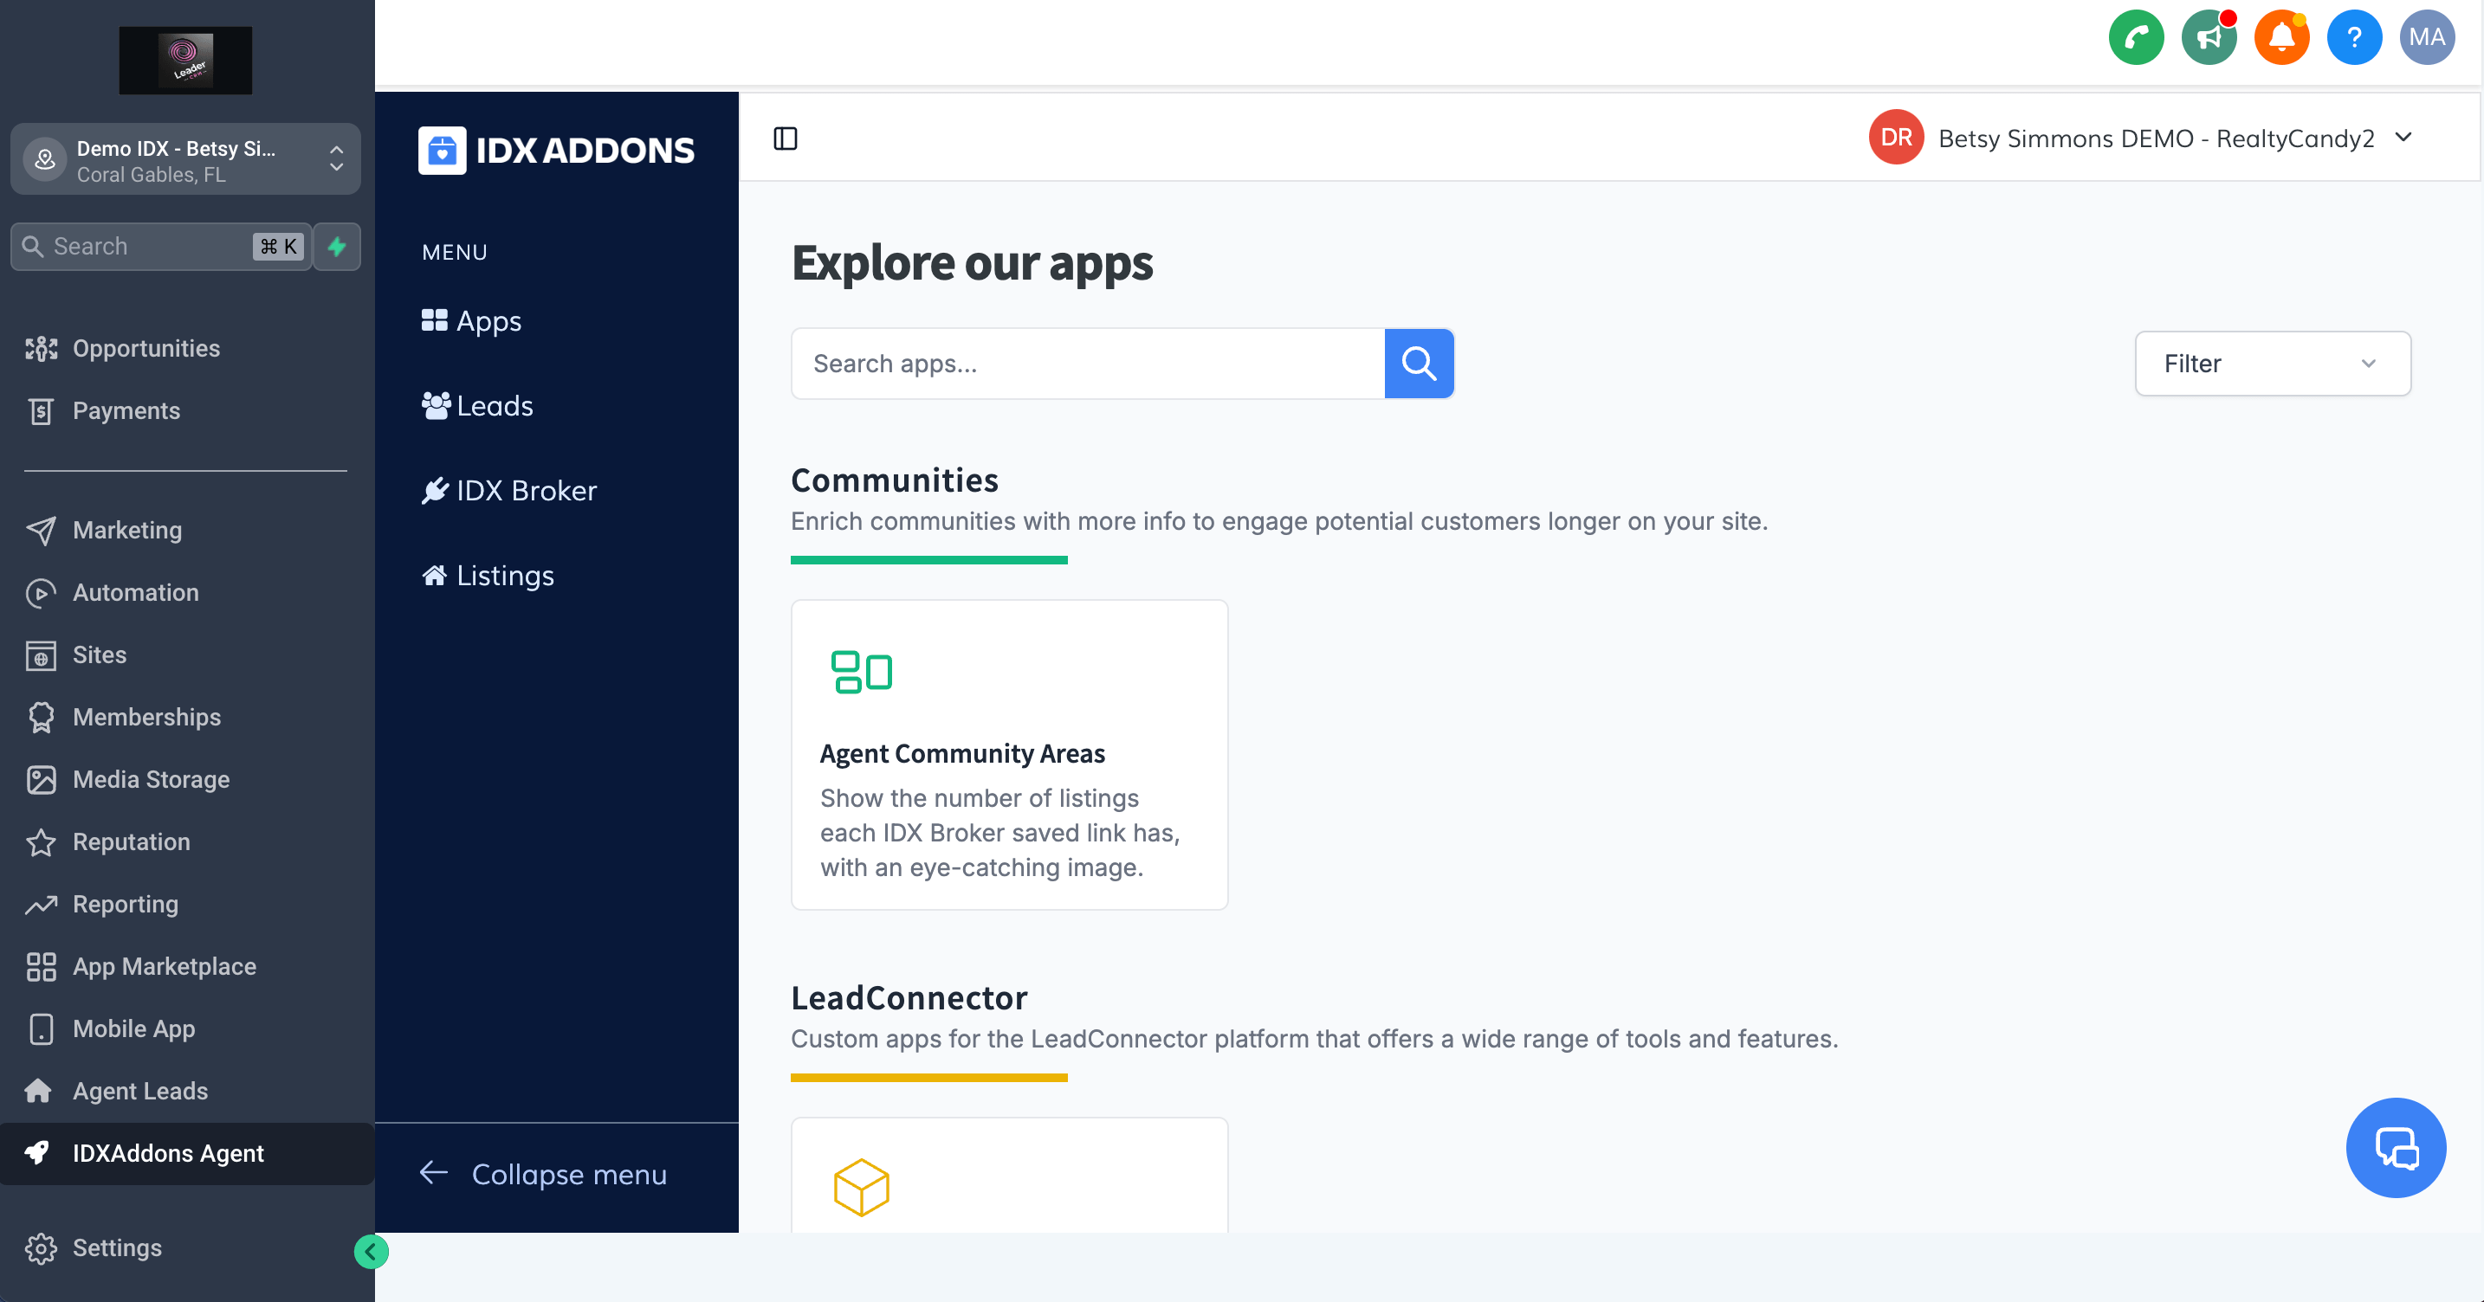Open Settings in the left sidebar
This screenshot has width=2484, height=1302.
click(117, 1248)
